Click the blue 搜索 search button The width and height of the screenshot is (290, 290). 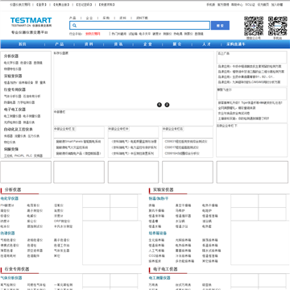coord(220,26)
